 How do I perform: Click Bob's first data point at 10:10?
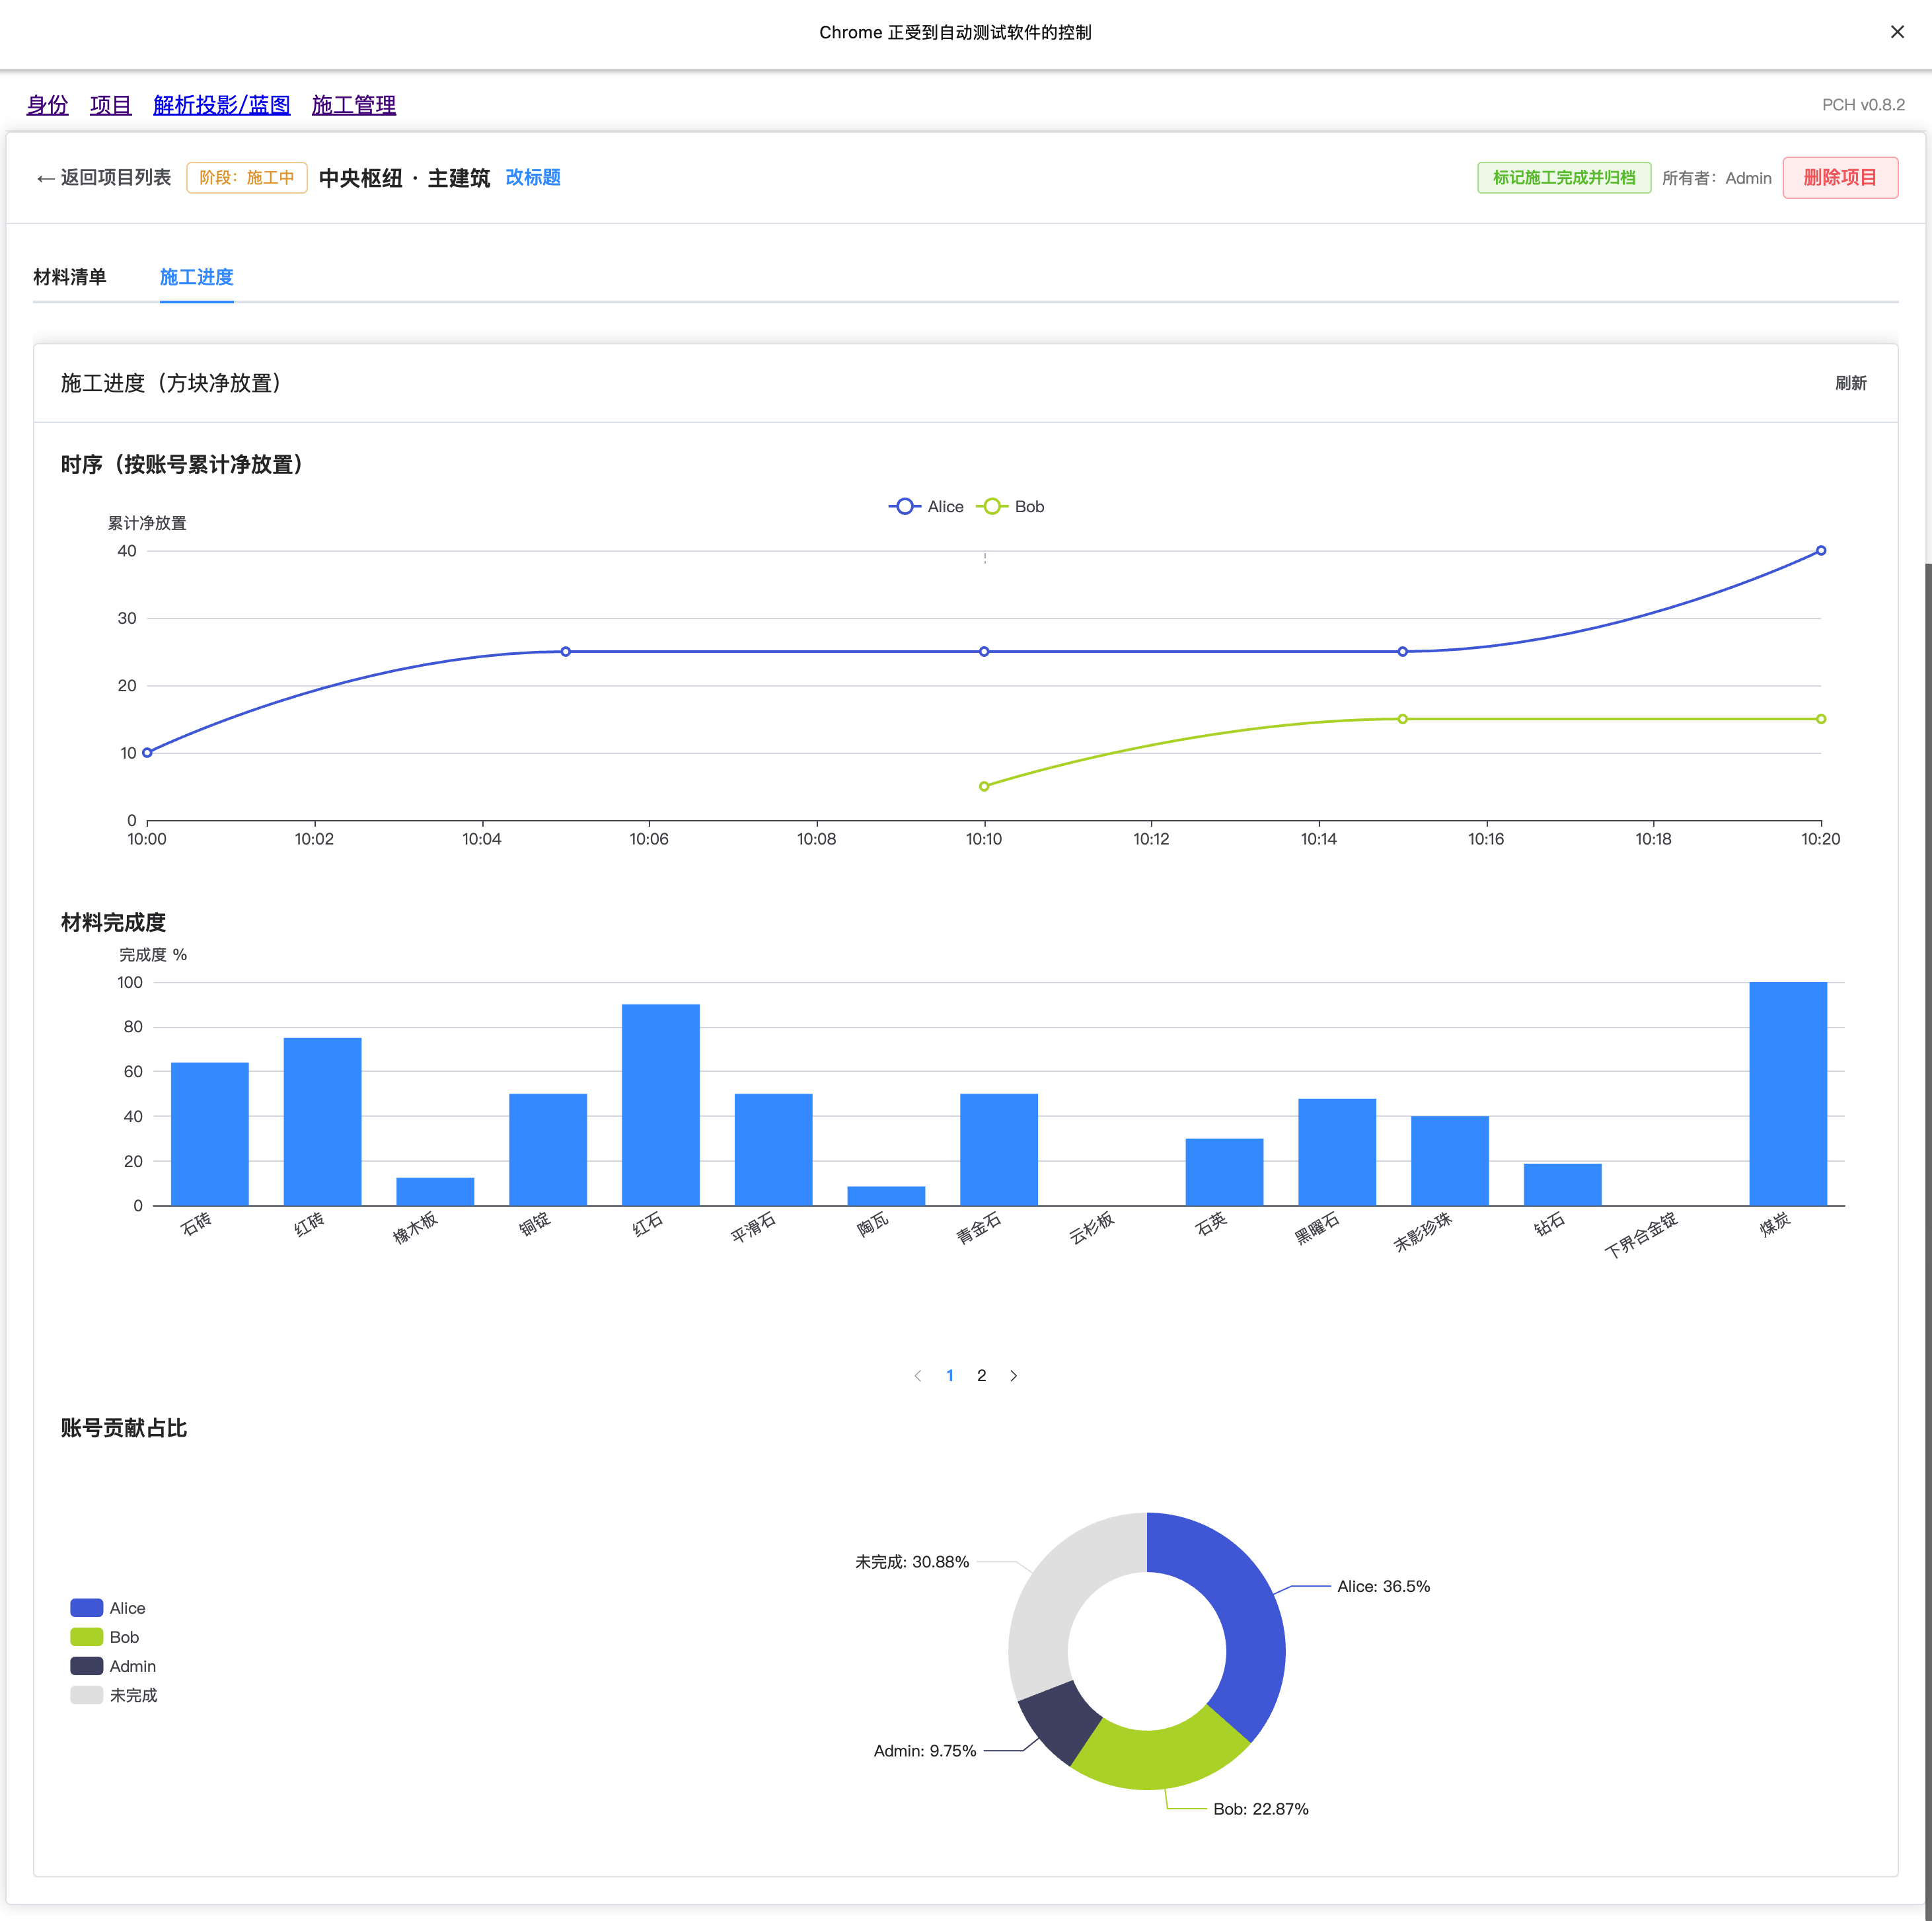[x=984, y=786]
